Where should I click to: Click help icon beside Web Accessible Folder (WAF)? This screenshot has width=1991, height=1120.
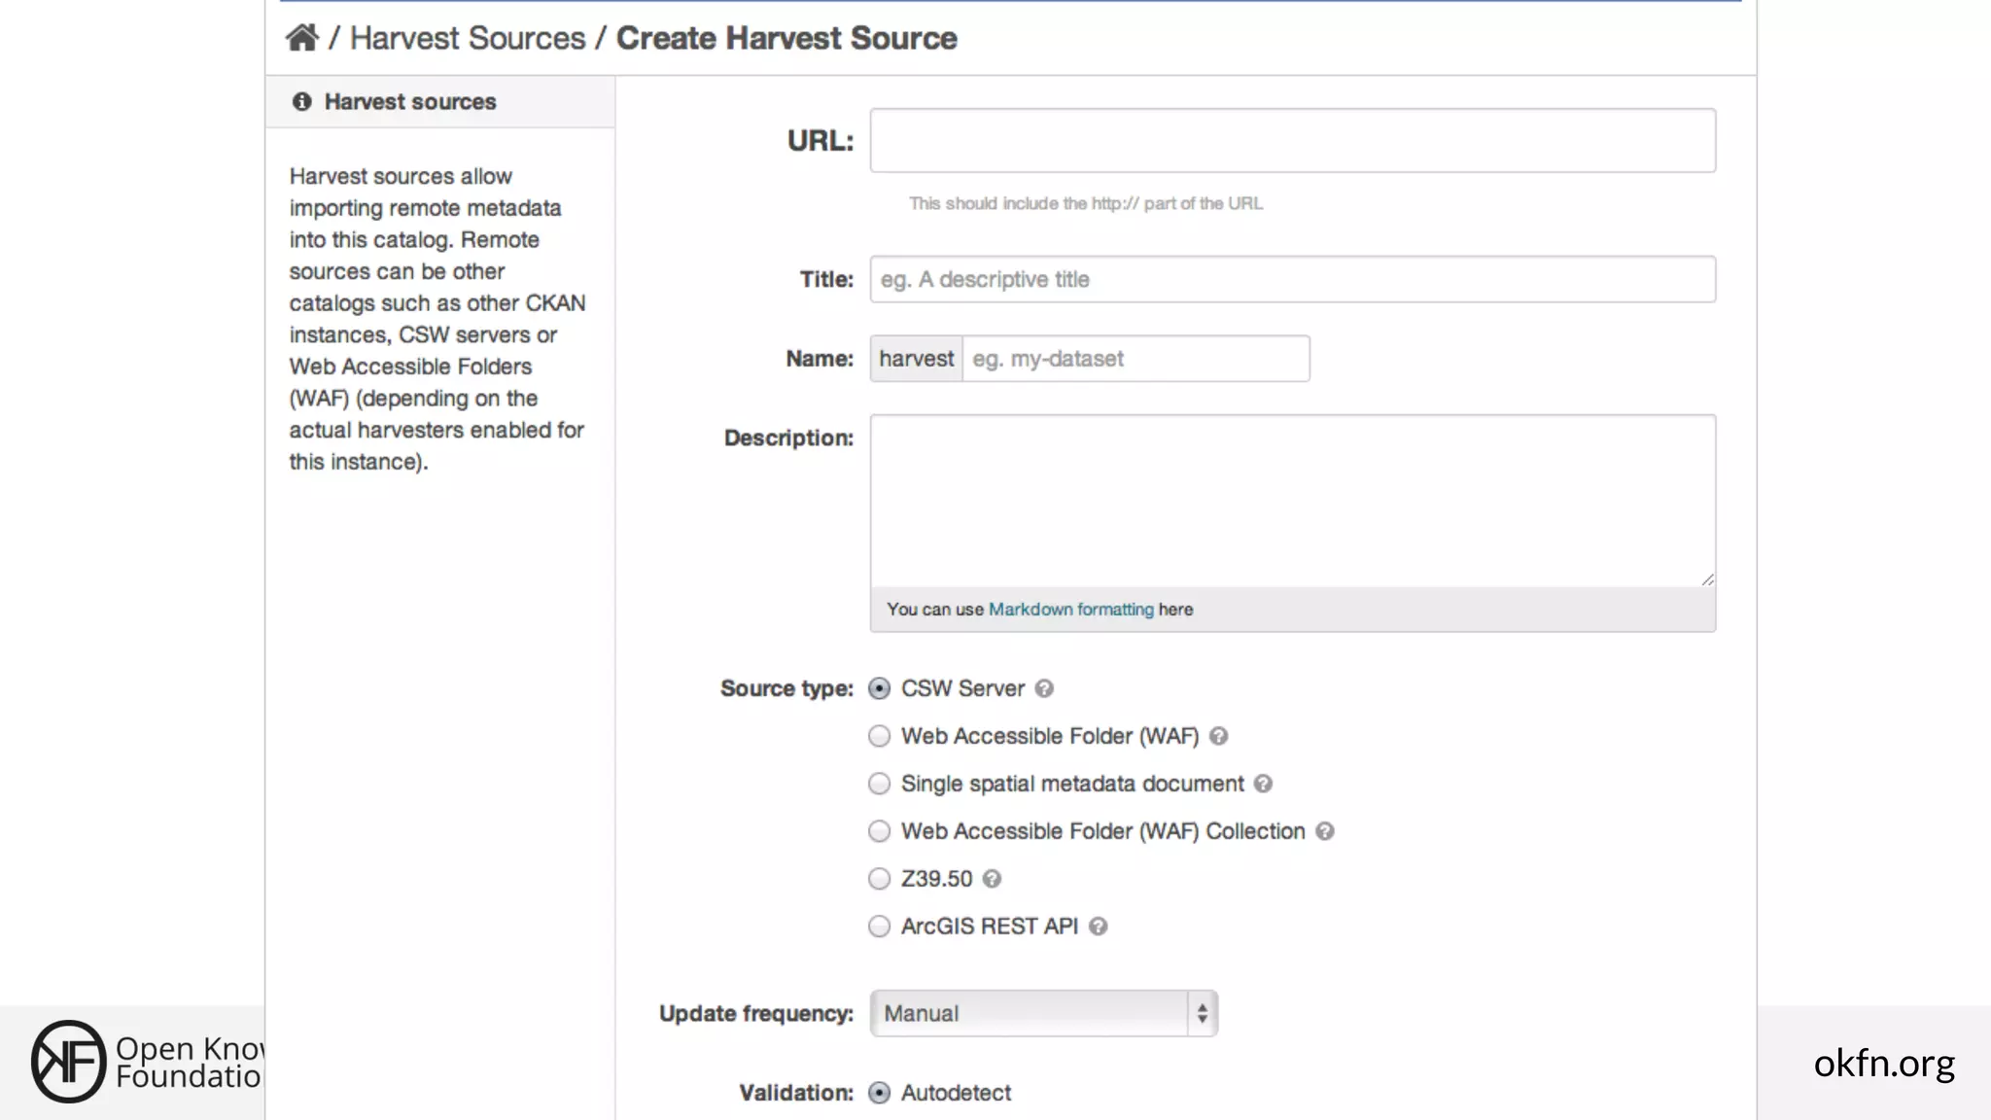(1218, 736)
